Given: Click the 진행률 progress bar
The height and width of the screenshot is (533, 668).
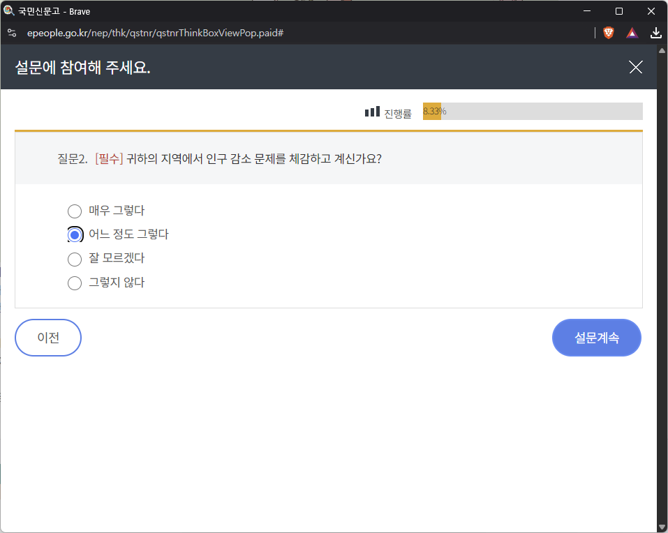Looking at the screenshot, I should pyautogui.click(x=533, y=111).
